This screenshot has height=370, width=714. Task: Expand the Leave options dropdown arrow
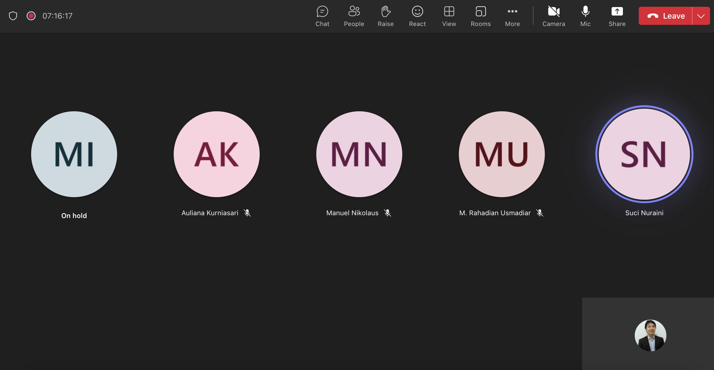[x=701, y=16]
